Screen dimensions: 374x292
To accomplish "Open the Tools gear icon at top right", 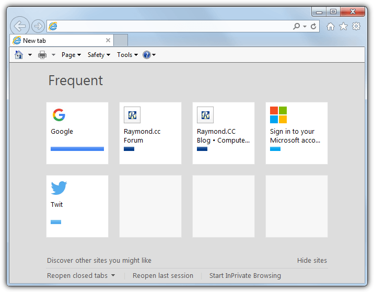I will click(x=356, y=26).
